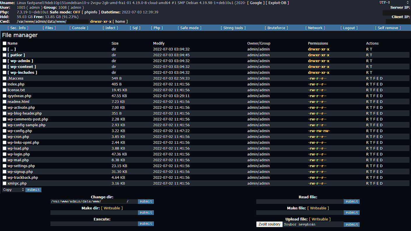This screenshot has width=411, height=231.
Task: Open the Console menu tab
Action: pyautogui.click(x=79, y=28)
